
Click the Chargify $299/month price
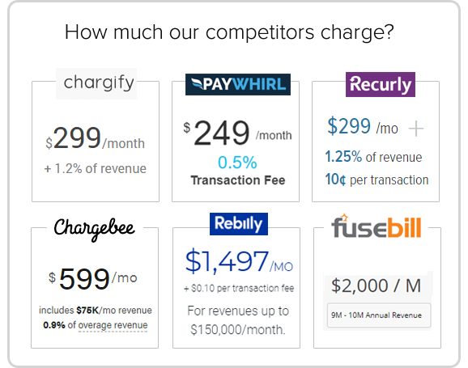(95, 138)
